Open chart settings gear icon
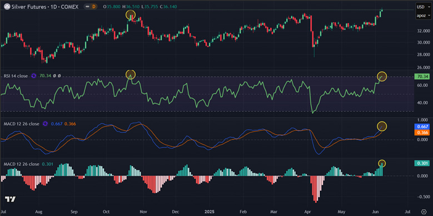The height and width of the screenshot is (216, 433). [424, 212]
